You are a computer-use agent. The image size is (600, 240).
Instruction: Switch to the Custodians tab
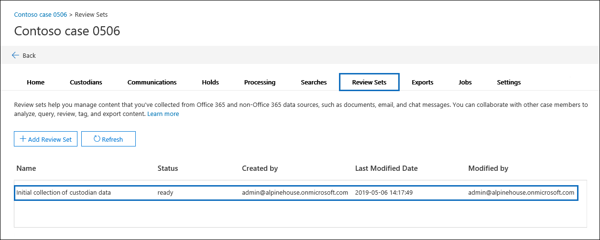(x=86, y=82)
